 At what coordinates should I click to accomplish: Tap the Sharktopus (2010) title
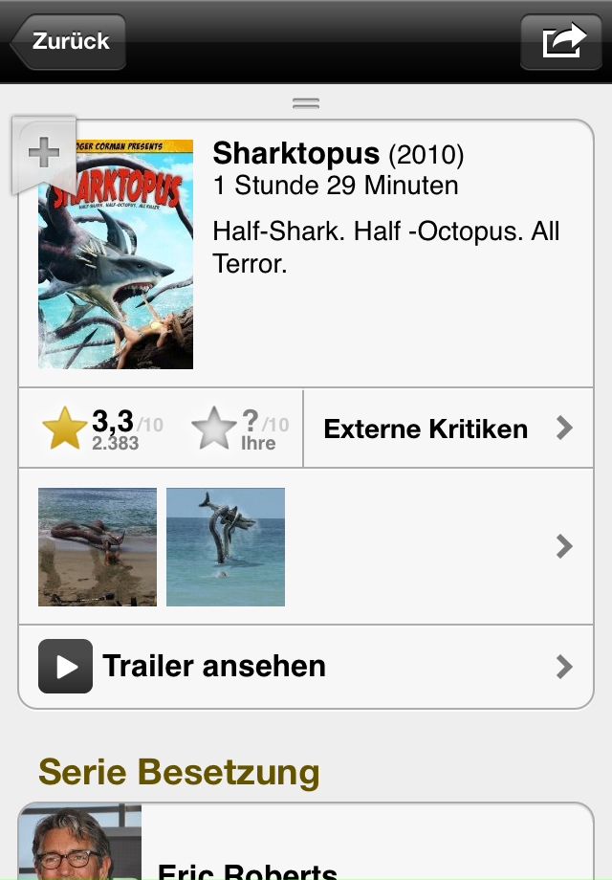coord(339,153)
